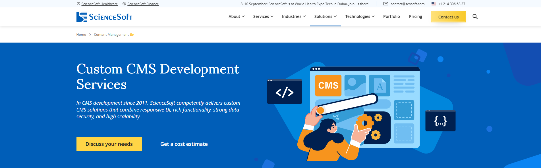Click the Discuss your needs button

[x=109, y=144]
